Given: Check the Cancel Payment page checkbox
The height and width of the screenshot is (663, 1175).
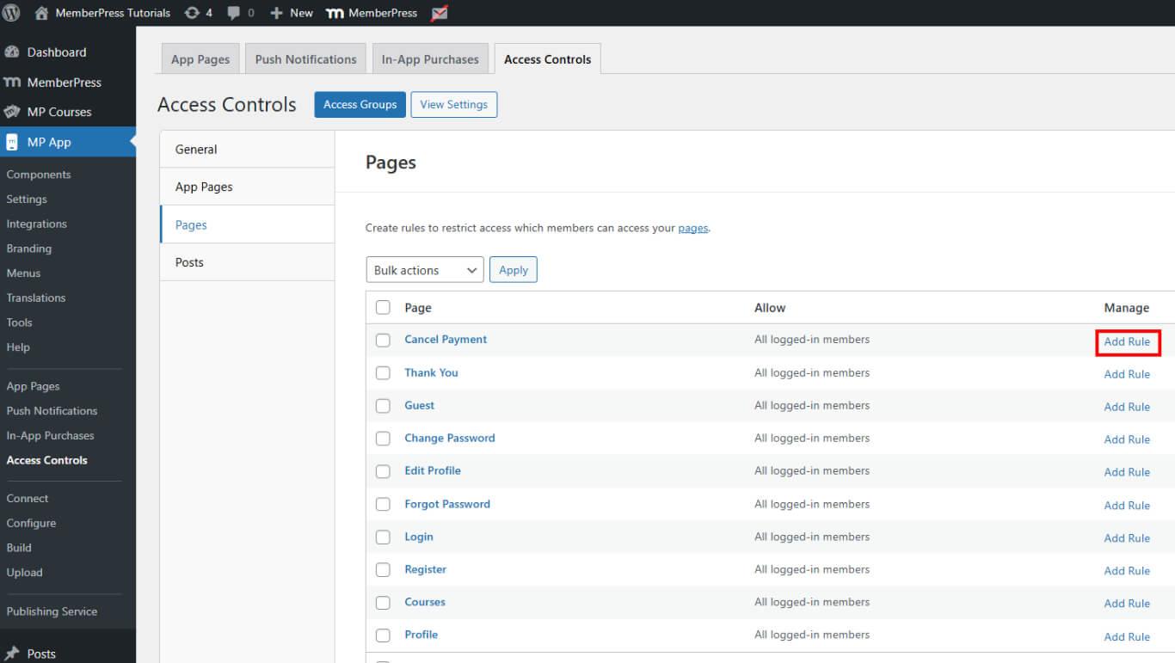Looking at the screenshot, I should pos(383,341).
